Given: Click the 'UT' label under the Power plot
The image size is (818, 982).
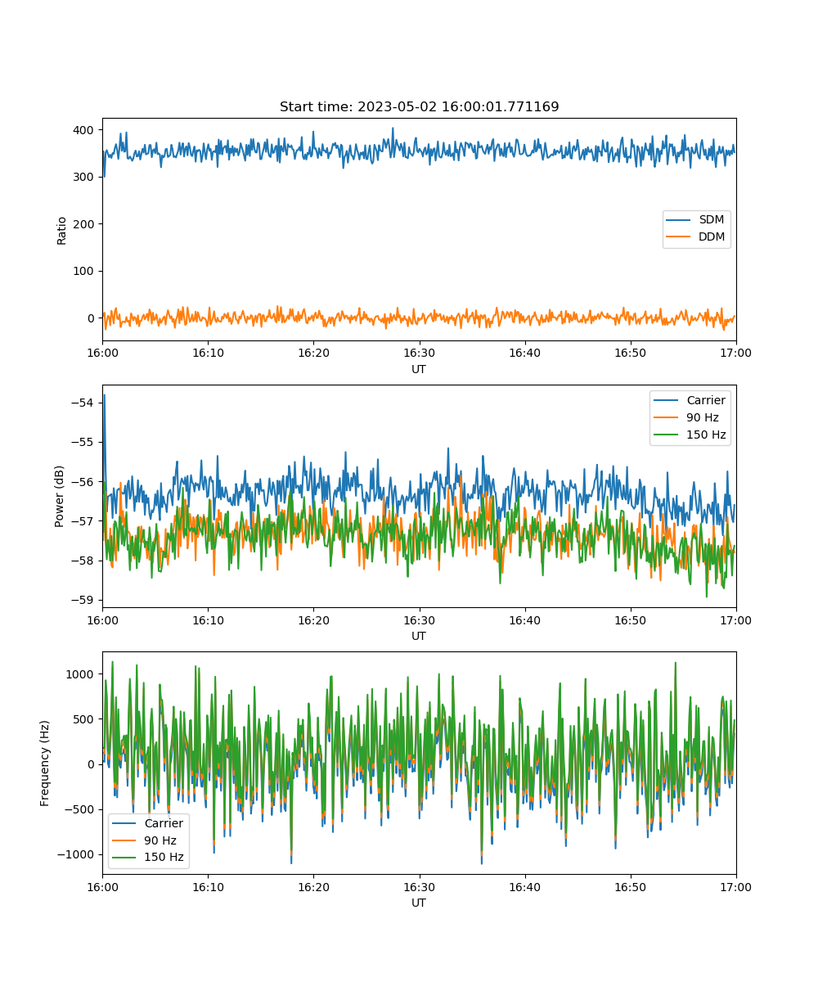Looking at the screenshot, I should tap(419, 636).
